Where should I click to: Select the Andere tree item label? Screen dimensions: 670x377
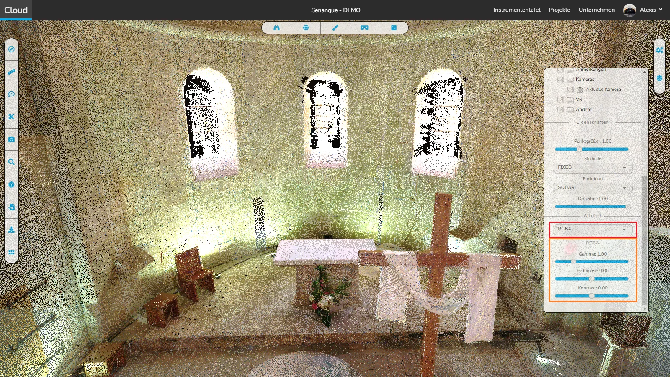(x=584, y=110)
